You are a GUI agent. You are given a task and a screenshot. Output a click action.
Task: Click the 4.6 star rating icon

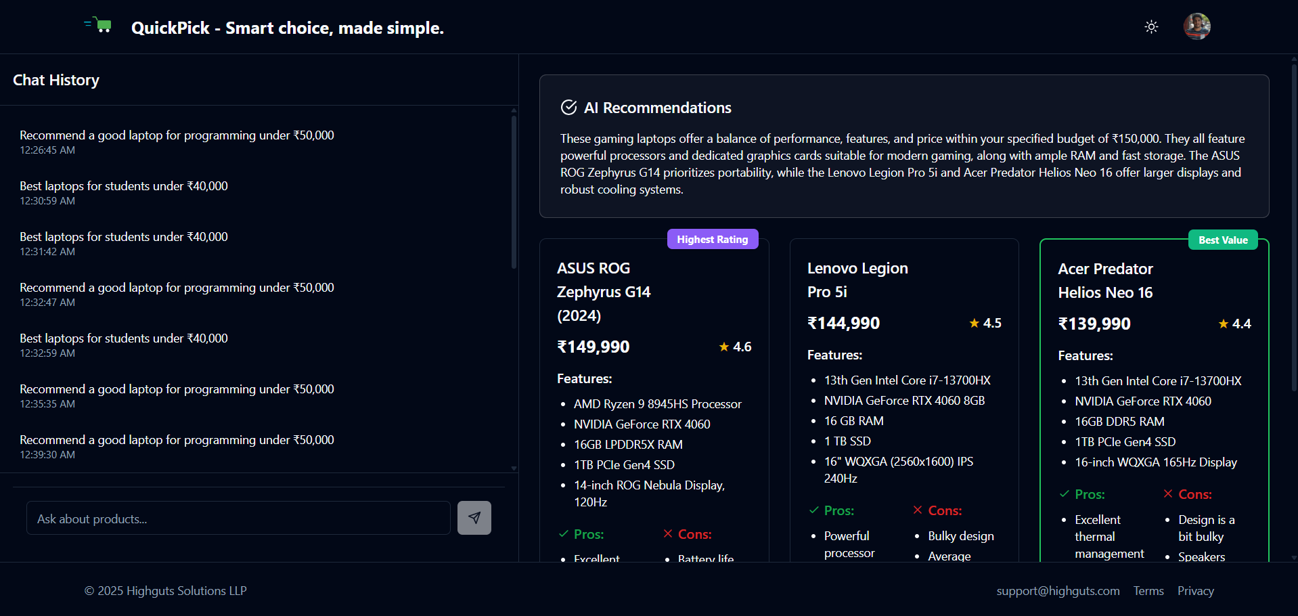724,347
